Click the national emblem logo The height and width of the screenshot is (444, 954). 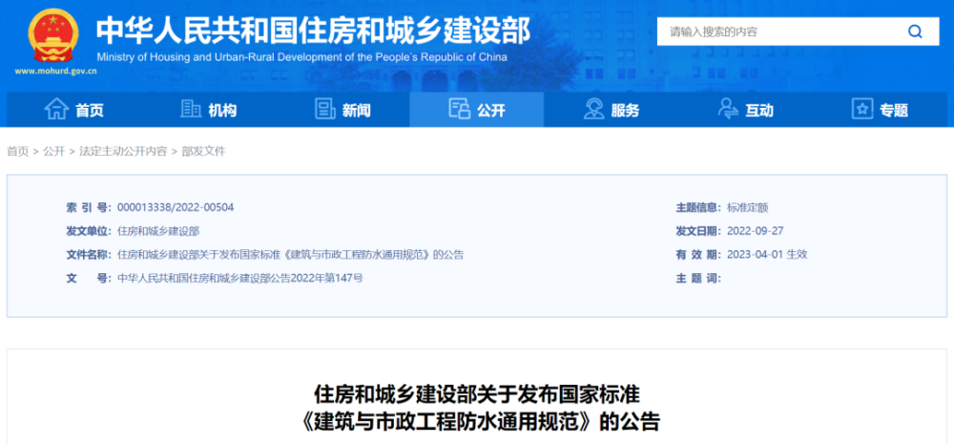(x=52, y=34)
